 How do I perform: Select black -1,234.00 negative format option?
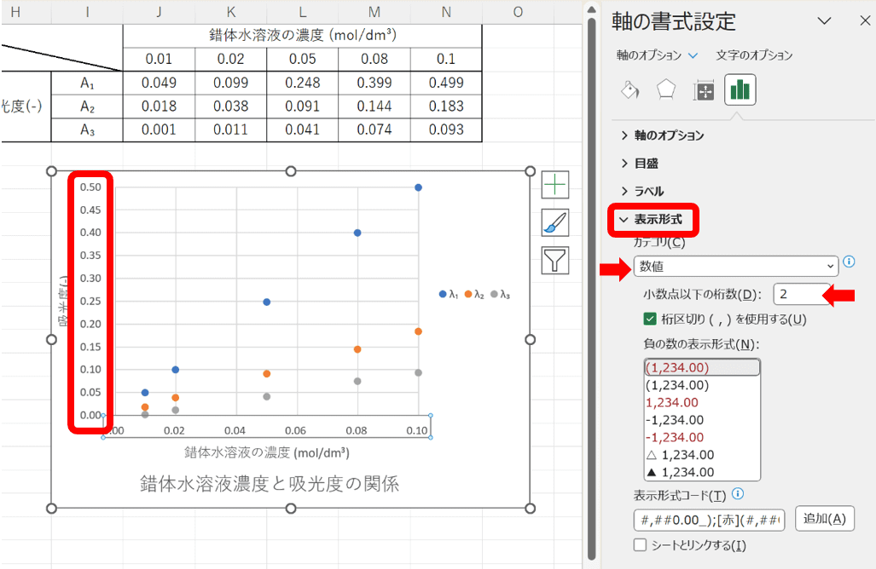coord(702,420)
